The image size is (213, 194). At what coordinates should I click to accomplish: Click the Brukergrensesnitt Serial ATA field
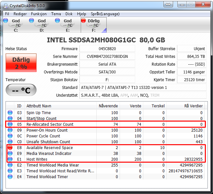[107, 64]
